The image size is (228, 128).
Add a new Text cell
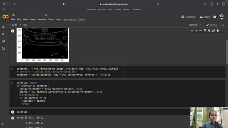pyautogui.click(x=23, y=25)
